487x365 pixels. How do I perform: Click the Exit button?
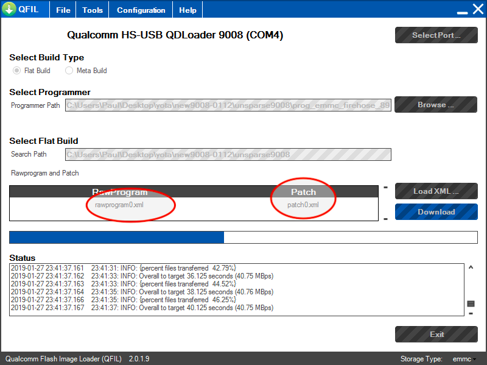coord(436,334)
